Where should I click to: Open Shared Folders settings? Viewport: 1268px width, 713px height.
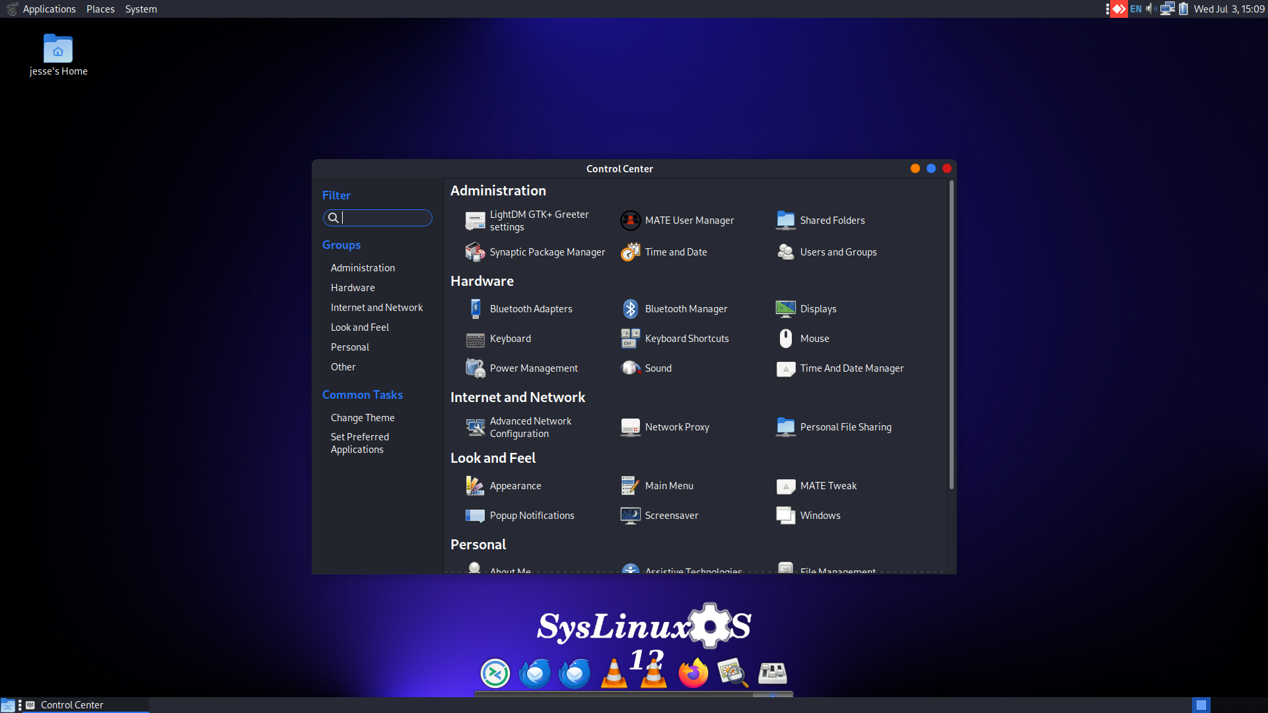(820, 221)
